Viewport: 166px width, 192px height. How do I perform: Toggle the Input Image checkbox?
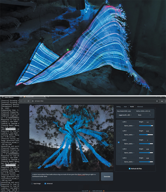[x=32, y=184]
